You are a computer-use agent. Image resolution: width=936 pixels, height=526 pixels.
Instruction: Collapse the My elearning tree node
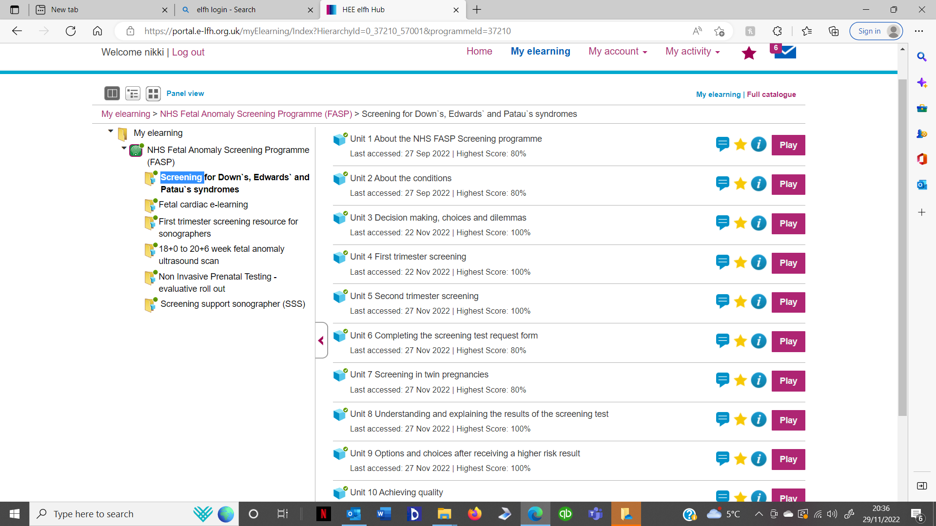click(x=111, y=131)
